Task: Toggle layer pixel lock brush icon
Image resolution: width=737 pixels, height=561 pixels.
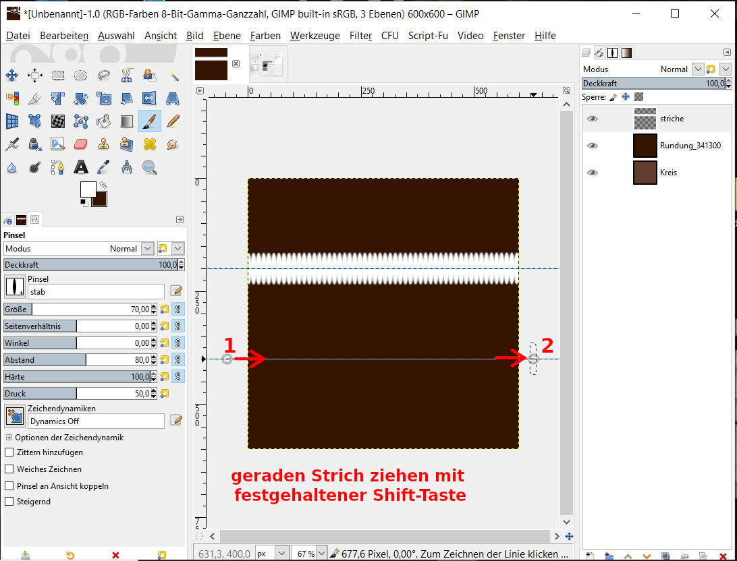Action: tap(613, 97)
